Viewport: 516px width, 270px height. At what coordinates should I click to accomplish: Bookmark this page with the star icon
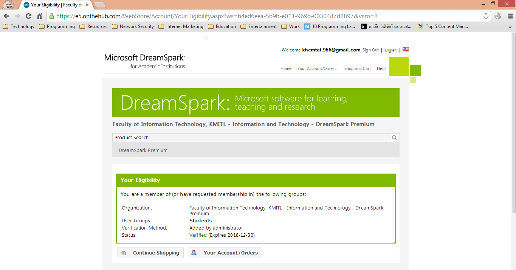pos(486,16)
